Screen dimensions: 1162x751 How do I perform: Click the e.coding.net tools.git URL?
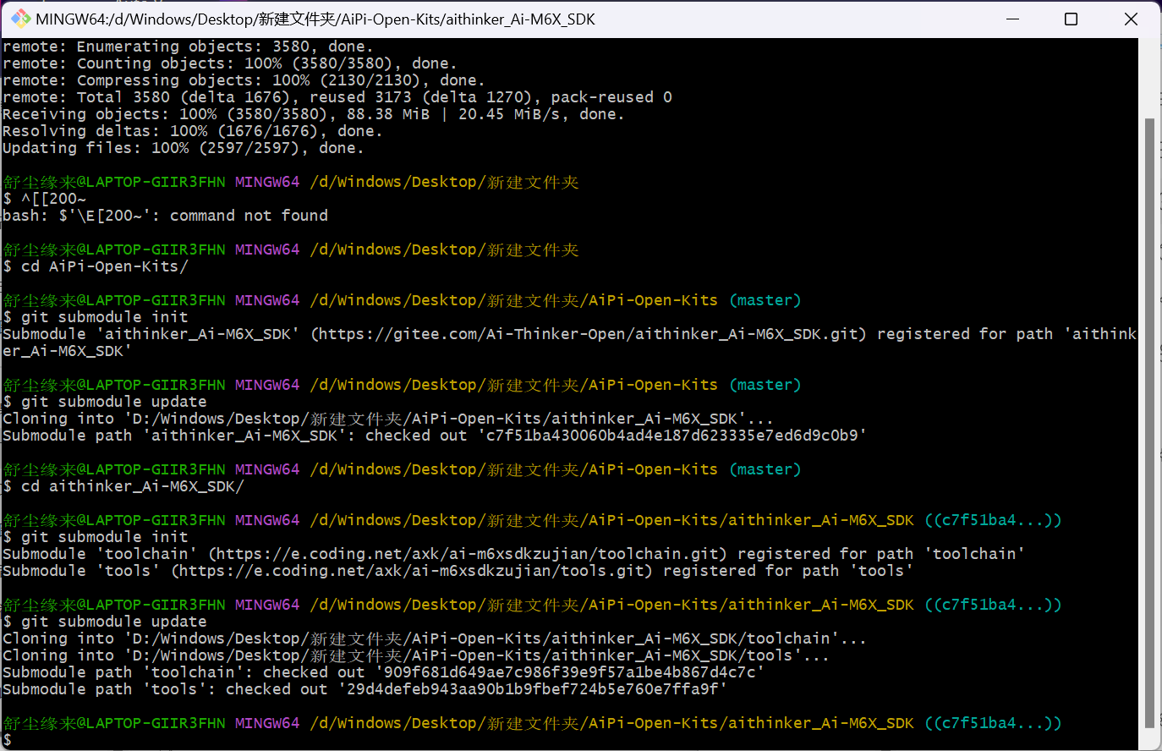[x=412, y=571]
